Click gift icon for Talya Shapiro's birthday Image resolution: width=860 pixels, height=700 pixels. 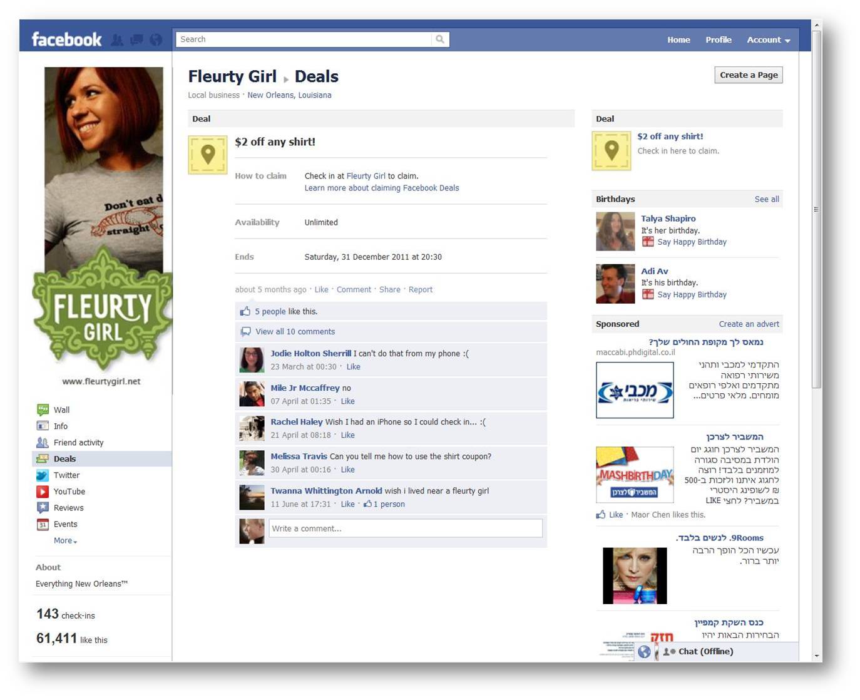pos(648,242)
